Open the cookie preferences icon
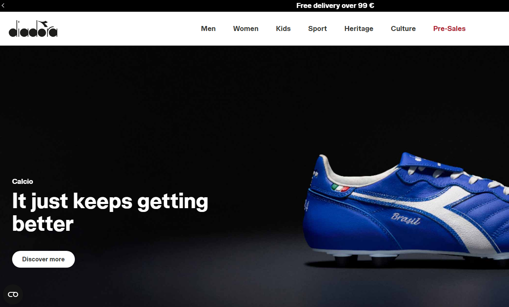This screenshot has height=307, width=509. [x=13, y=294]
